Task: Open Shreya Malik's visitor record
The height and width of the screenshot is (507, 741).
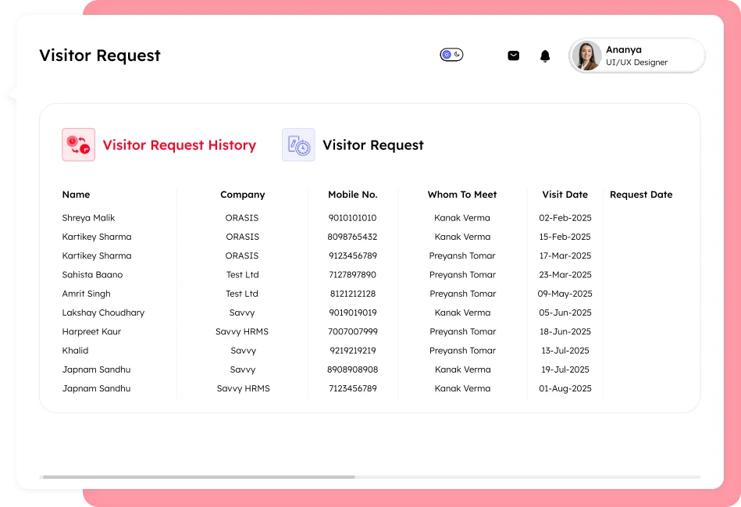Action: click(87, 217)
